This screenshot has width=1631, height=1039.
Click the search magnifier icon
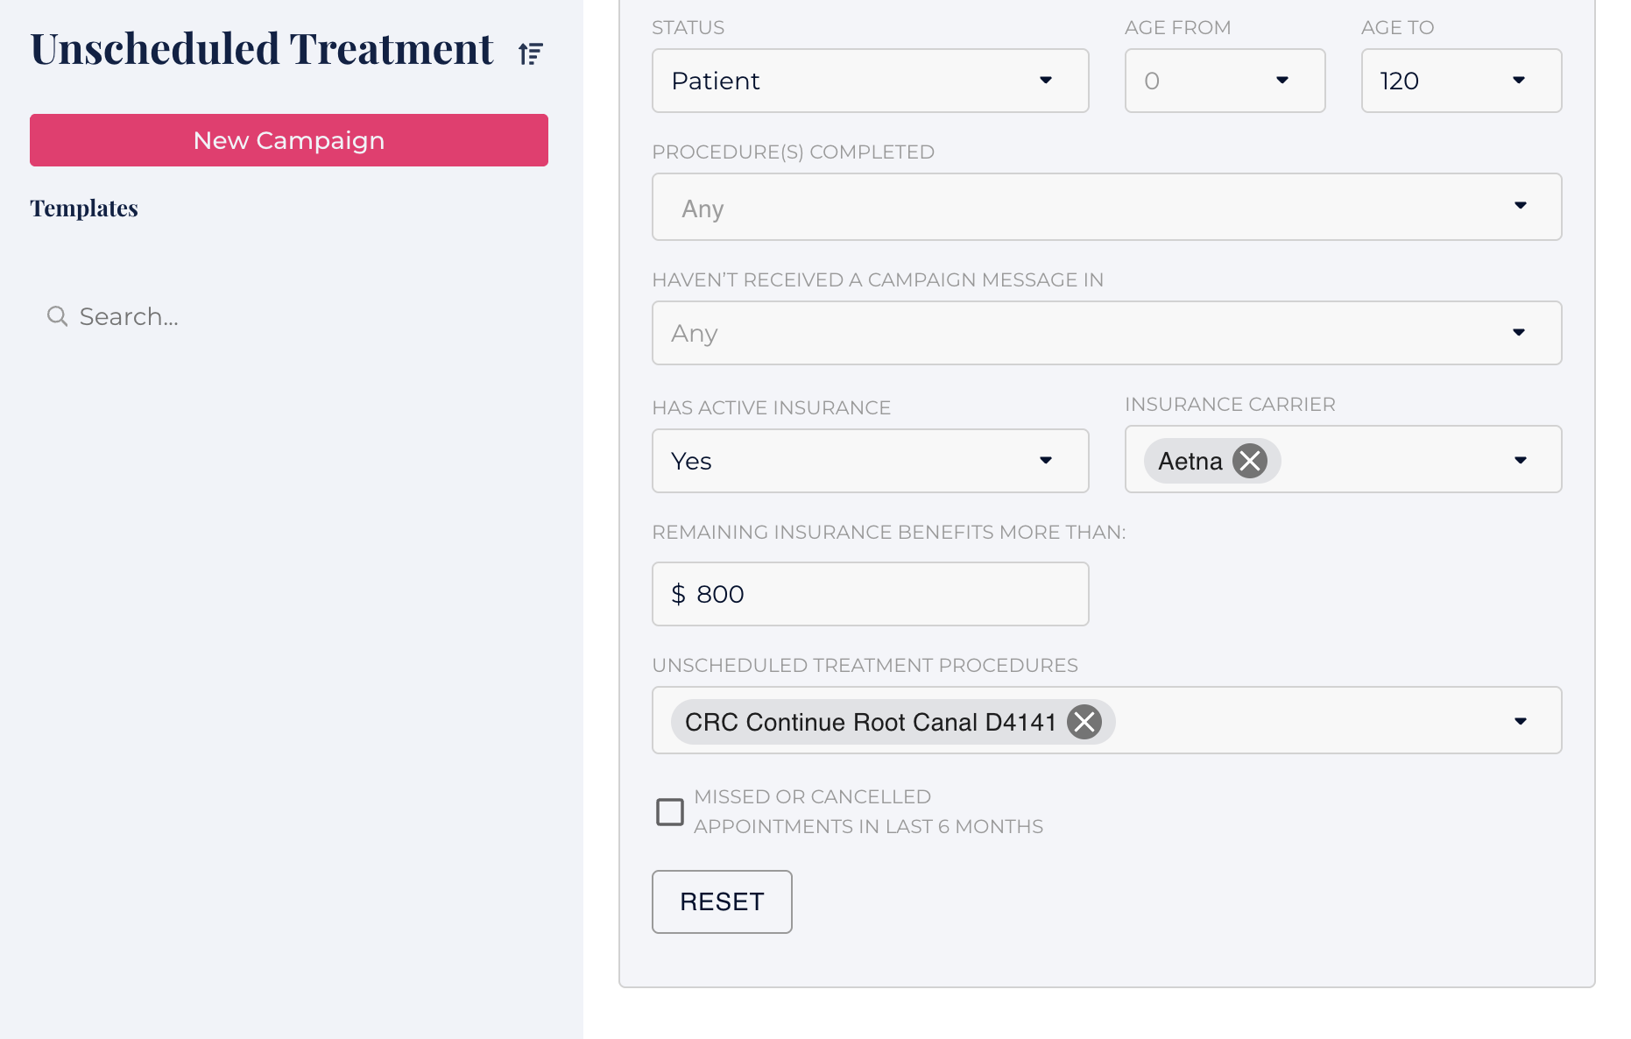pos(57,316)
